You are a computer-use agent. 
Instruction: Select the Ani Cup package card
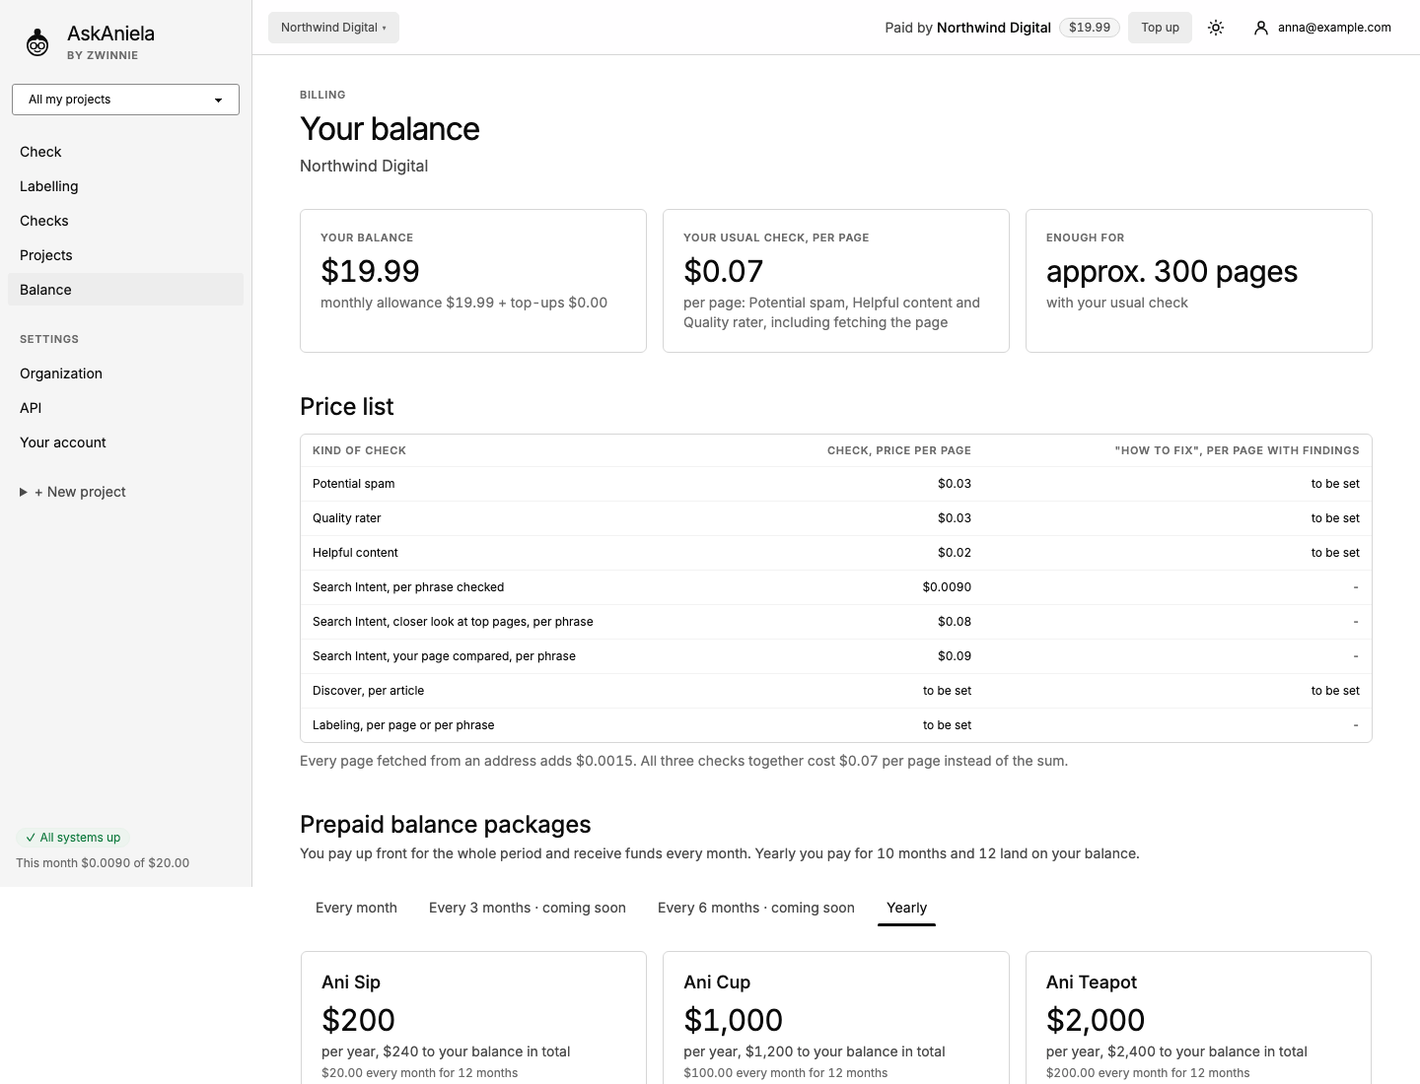tap(836, 1017)
